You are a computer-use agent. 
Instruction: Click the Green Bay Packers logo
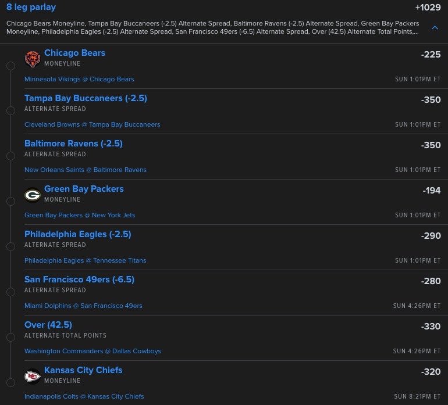click(x=32, y=195)
